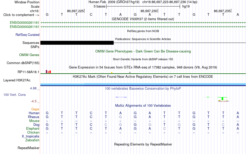Click the grey mismatched G in Rhesus row
The image size is (246, 154).
pyautogui.click(x=120, y=117)
